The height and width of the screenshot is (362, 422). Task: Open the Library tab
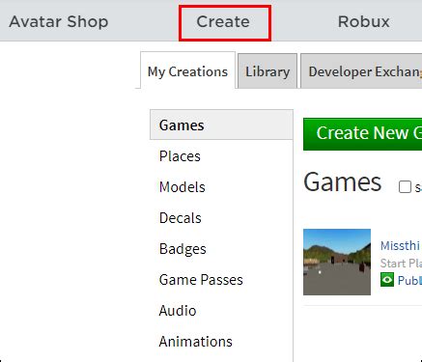[x=267, y=71]
